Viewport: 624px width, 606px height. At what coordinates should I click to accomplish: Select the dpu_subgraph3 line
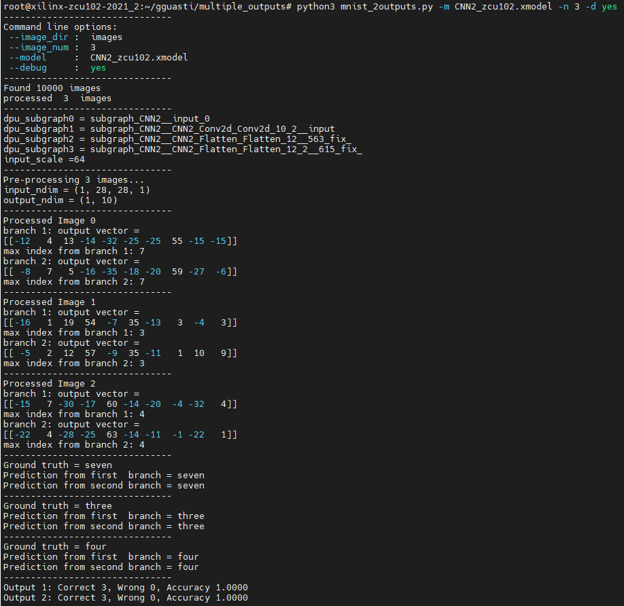click(182, 149)
